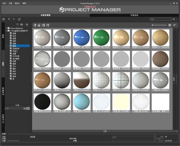
Task: Switch to the second top tab on the right
Action: click(x=134, y=15)
